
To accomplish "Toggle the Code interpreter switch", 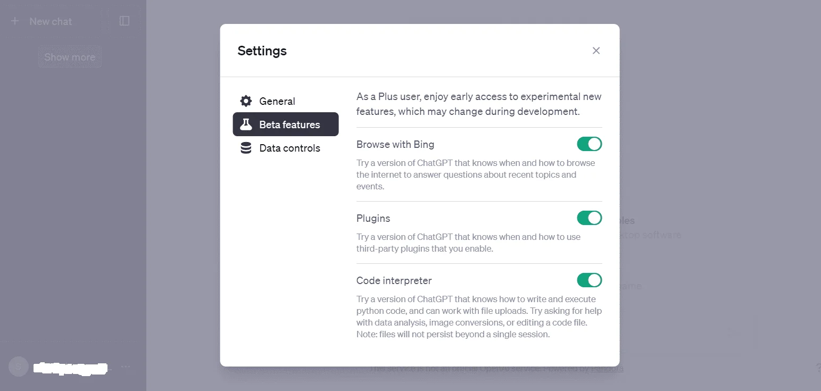I will 590,280.
